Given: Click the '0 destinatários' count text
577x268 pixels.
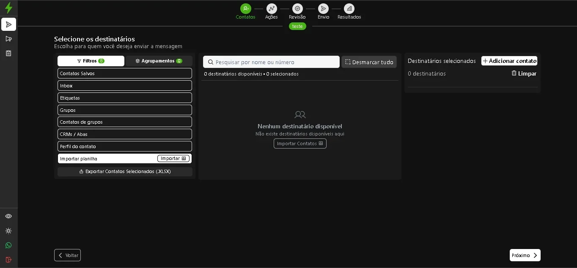Looking at the screenshot, I should (x=427, y=73).
